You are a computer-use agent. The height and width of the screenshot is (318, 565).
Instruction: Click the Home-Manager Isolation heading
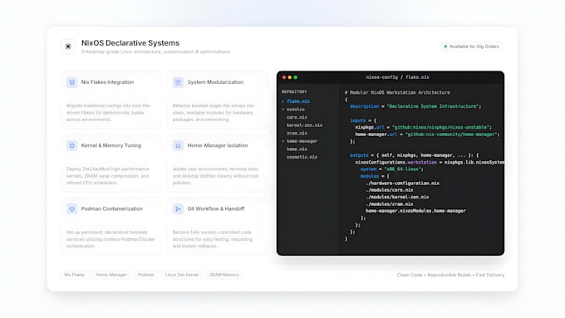[x=218, y=145]
